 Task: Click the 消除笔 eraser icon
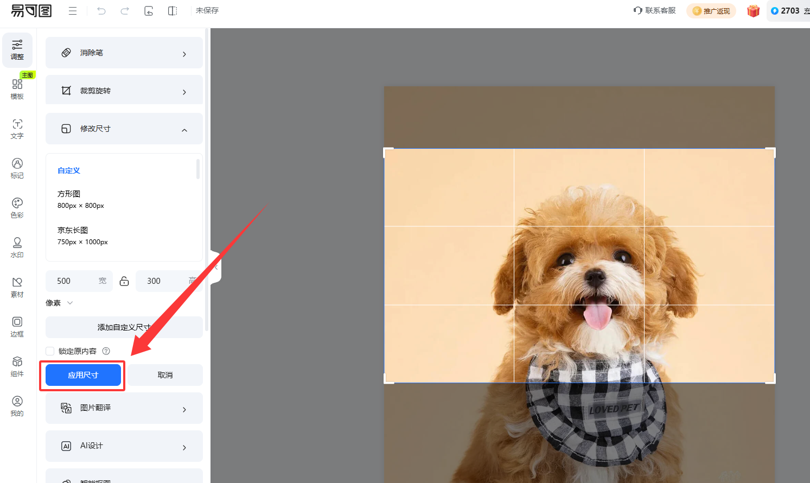click(x=66, y=53)
